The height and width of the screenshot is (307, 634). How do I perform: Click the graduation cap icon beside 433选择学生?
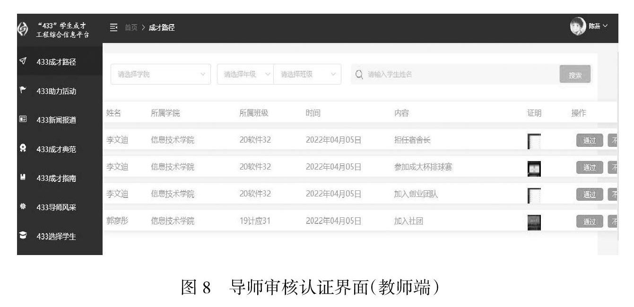pyautogui.click(x=23, y=236)
